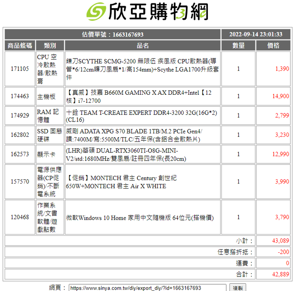The image size is (306, 291).
Task: Select the URL input field with sinya.com.tw link
Action: pos(147,288)
